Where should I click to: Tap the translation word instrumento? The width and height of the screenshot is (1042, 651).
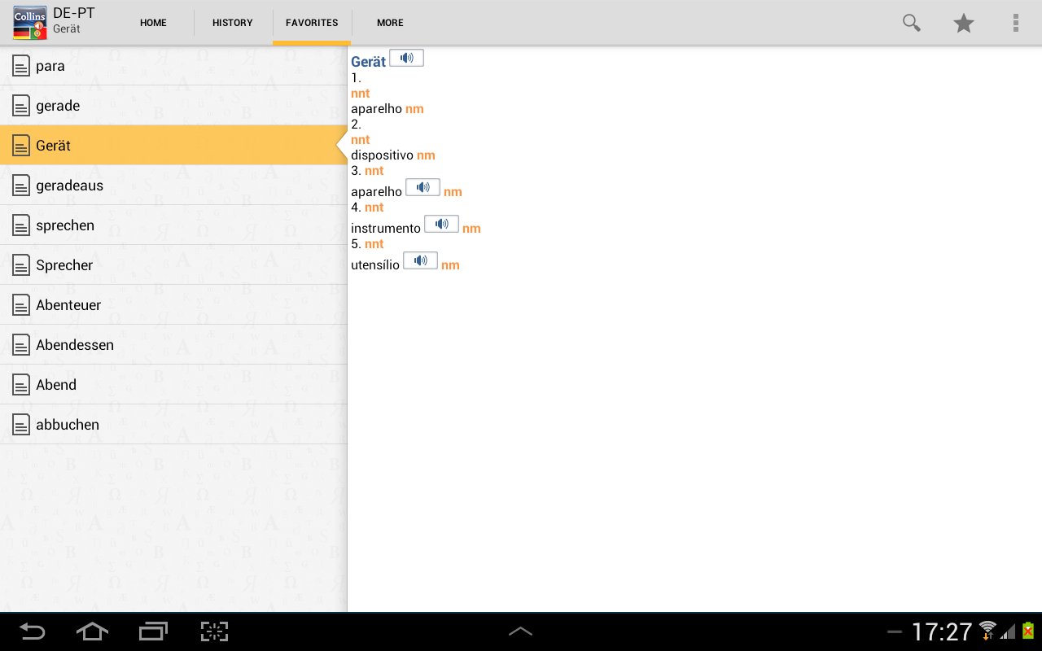coord(386,229)
